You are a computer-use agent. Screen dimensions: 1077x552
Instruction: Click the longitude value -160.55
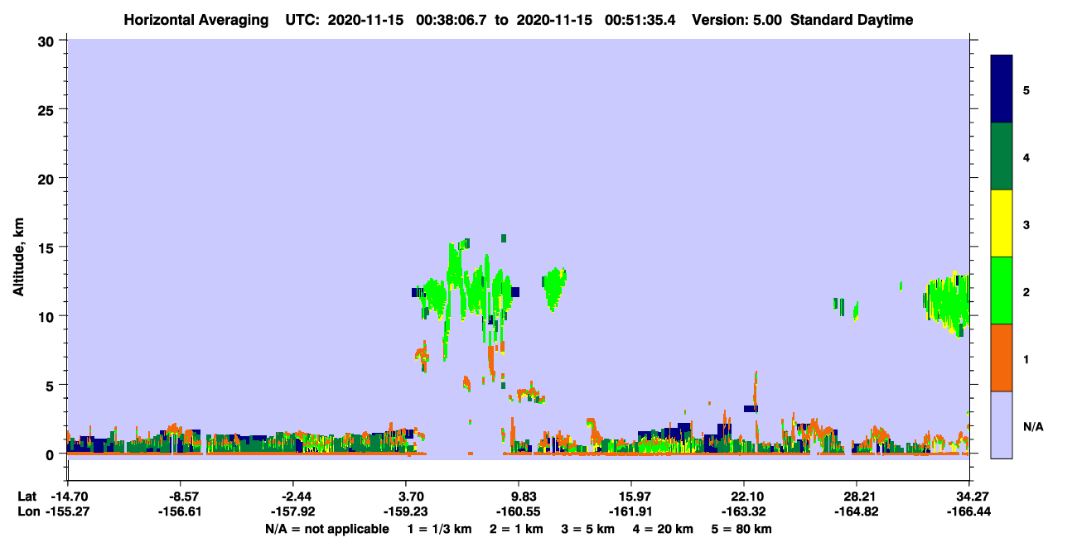point(519,511)
